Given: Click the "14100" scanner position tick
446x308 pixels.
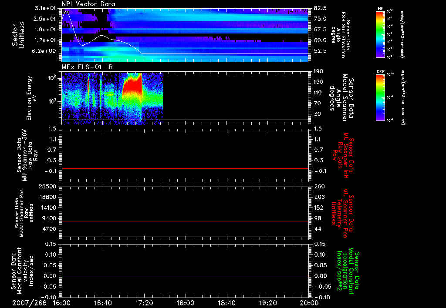Looking at the screenshot, I should pyautogui.click(x=47, y=208).
